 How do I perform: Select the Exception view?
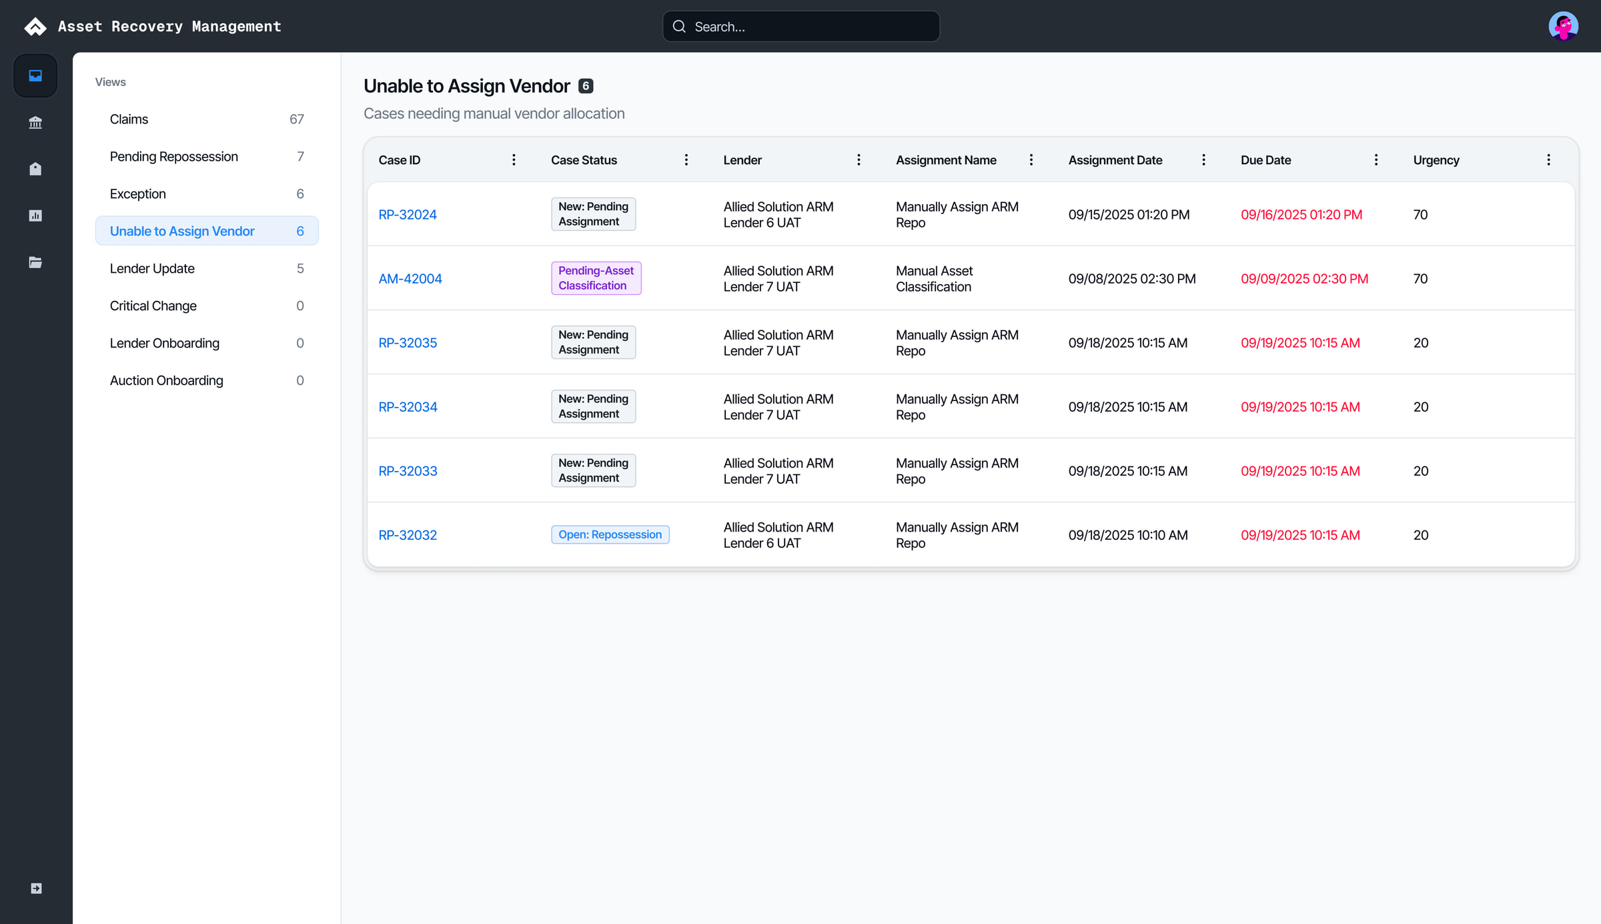(x=207, y=193)
